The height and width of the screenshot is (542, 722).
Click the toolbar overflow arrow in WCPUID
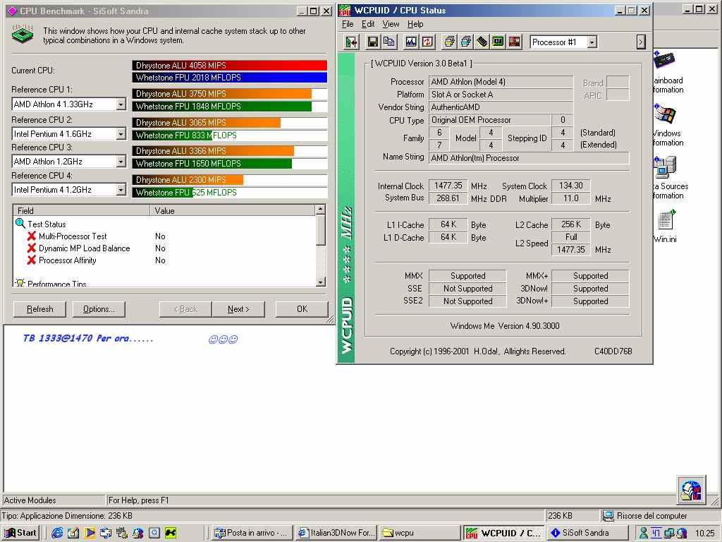pyautogui.click(x=640, y=42)
